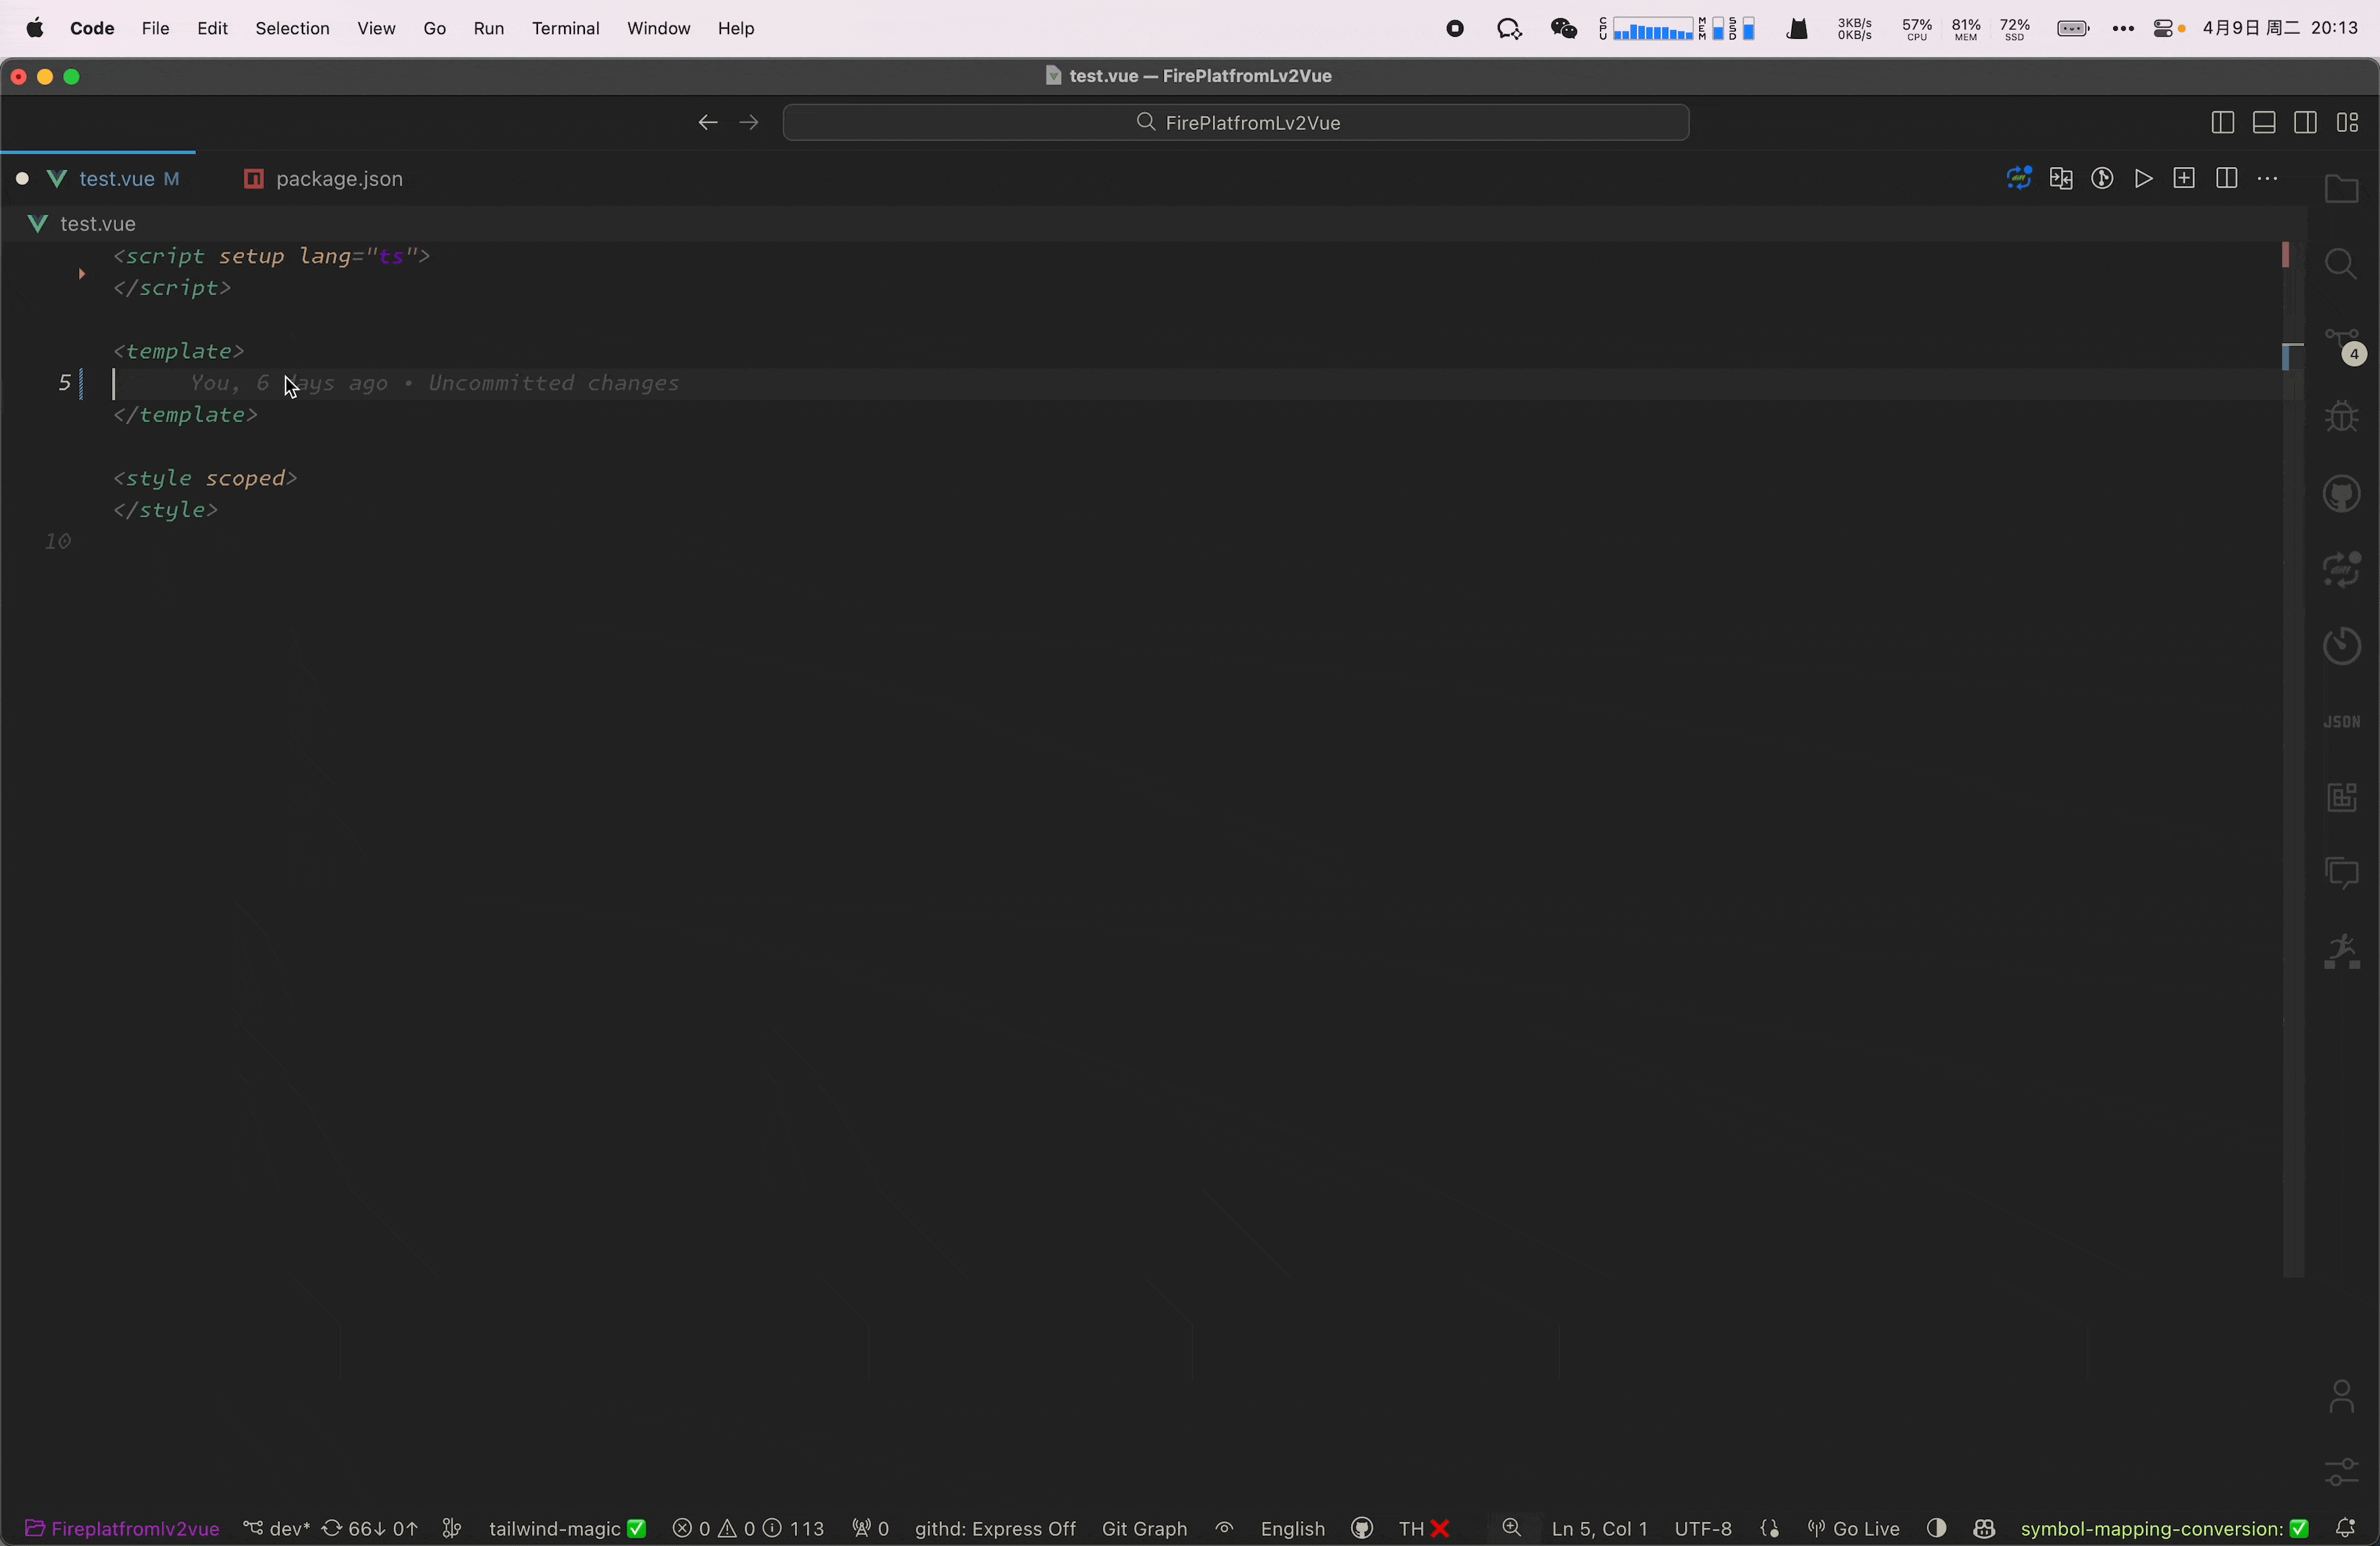Expand the folded script block arrow
The height and width of the screenshot is (1546, 2380).
[82, 273]
